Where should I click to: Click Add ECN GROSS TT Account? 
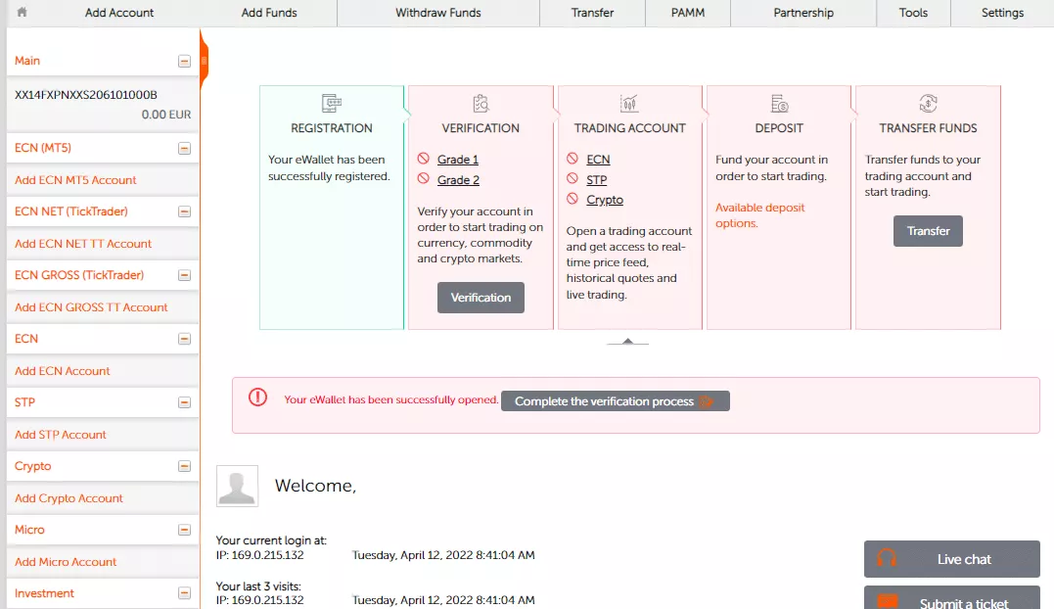[x=91, y=307]
